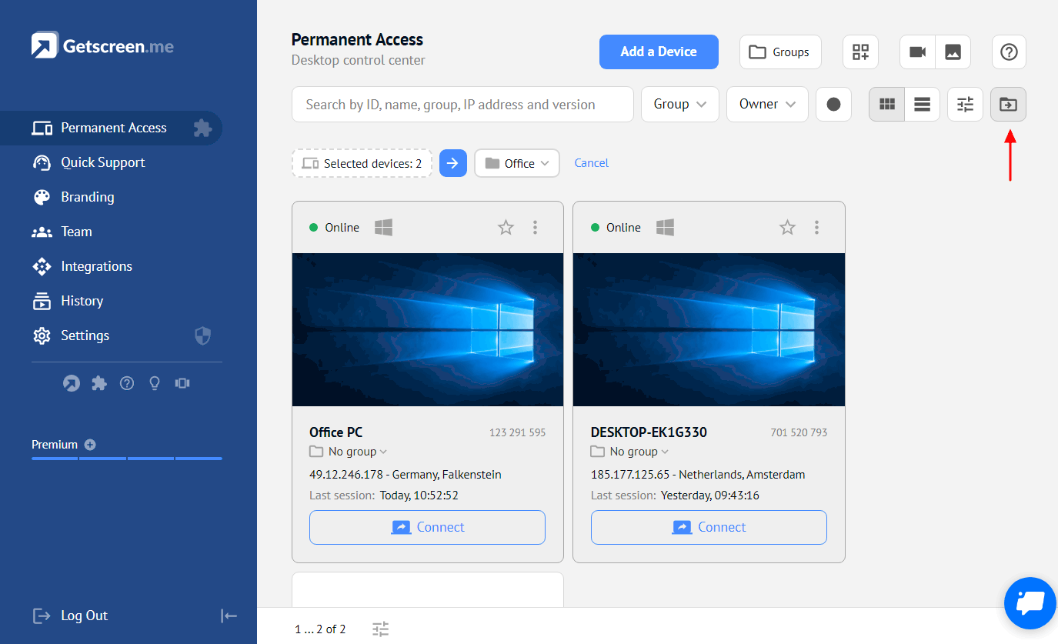This screenshot has height=644, width=1058.
Task: Click the shield icon next to Settings
Action: 202,335
